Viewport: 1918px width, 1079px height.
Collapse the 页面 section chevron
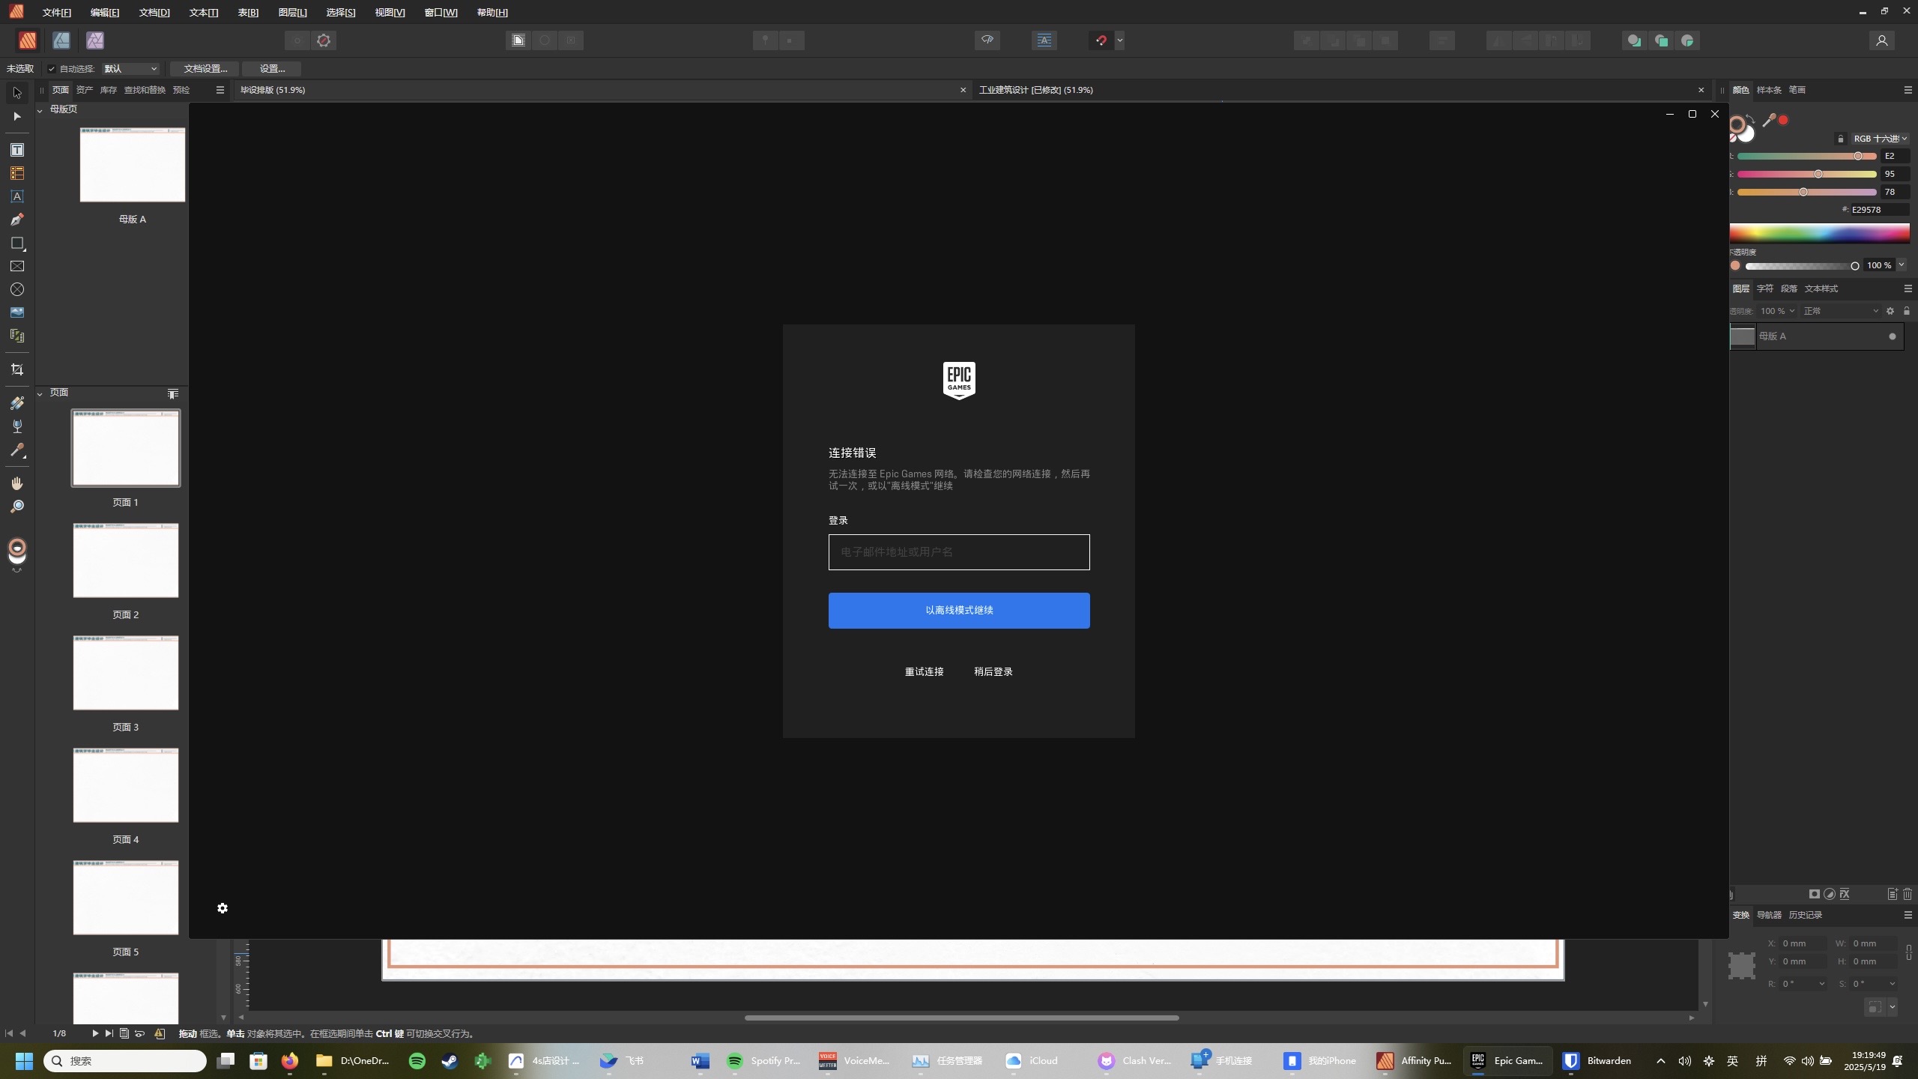click(x=40, y=393)
